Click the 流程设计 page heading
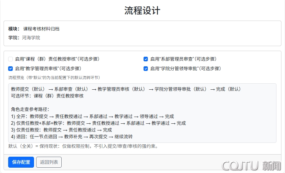 coord(142,11)
